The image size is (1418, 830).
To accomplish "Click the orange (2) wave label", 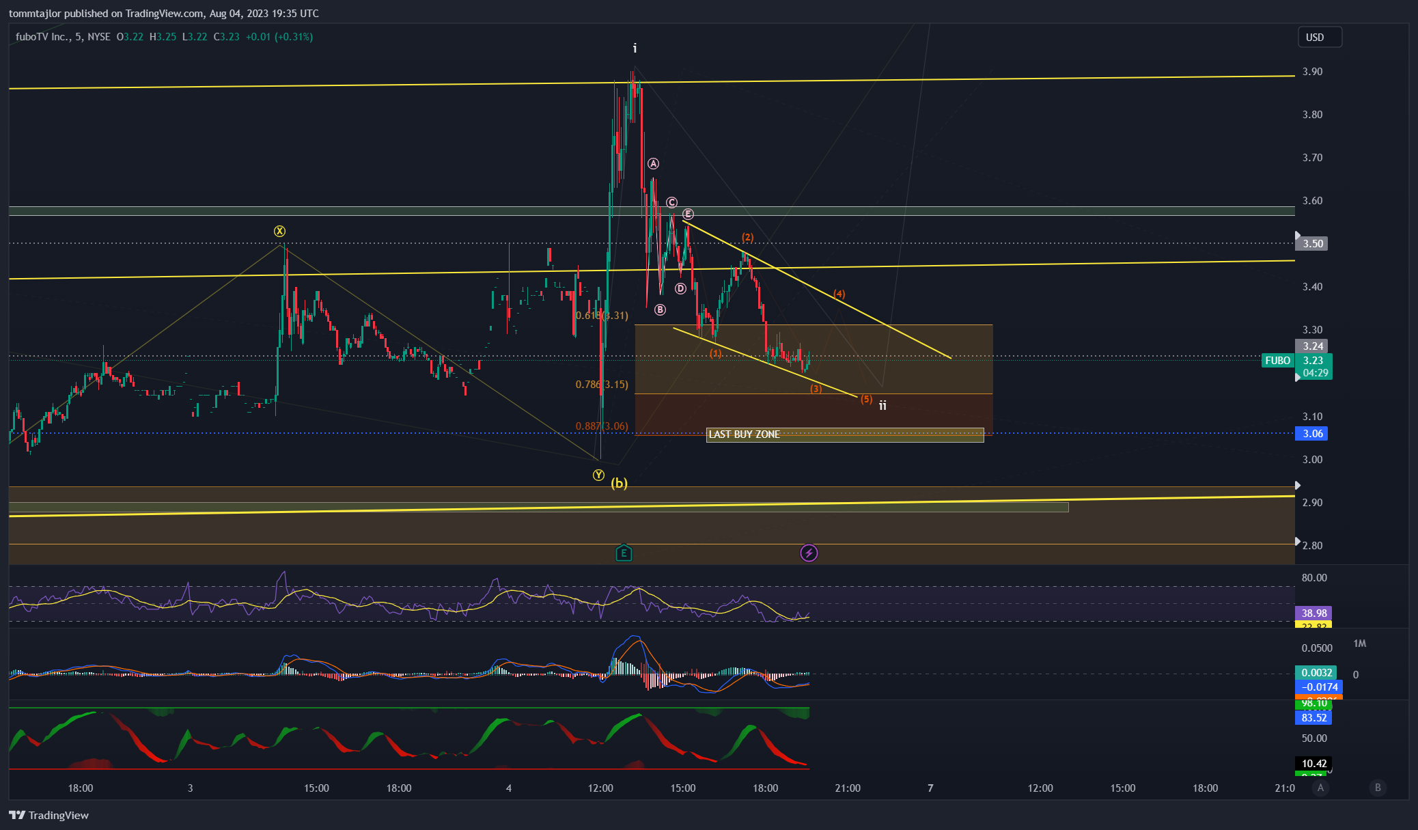I will click(748, 237).
